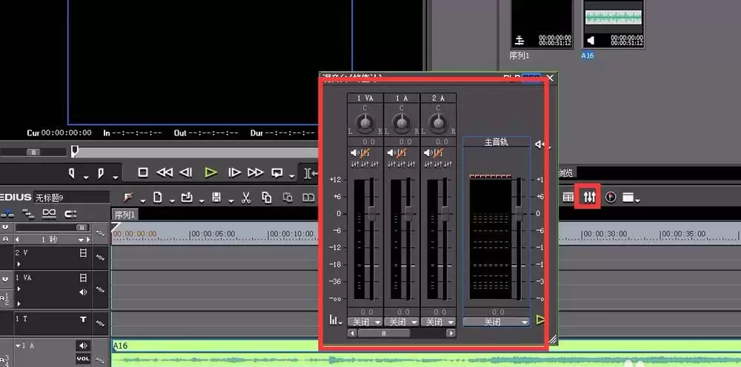
Task: Click the rewind button
Action: 165,172
